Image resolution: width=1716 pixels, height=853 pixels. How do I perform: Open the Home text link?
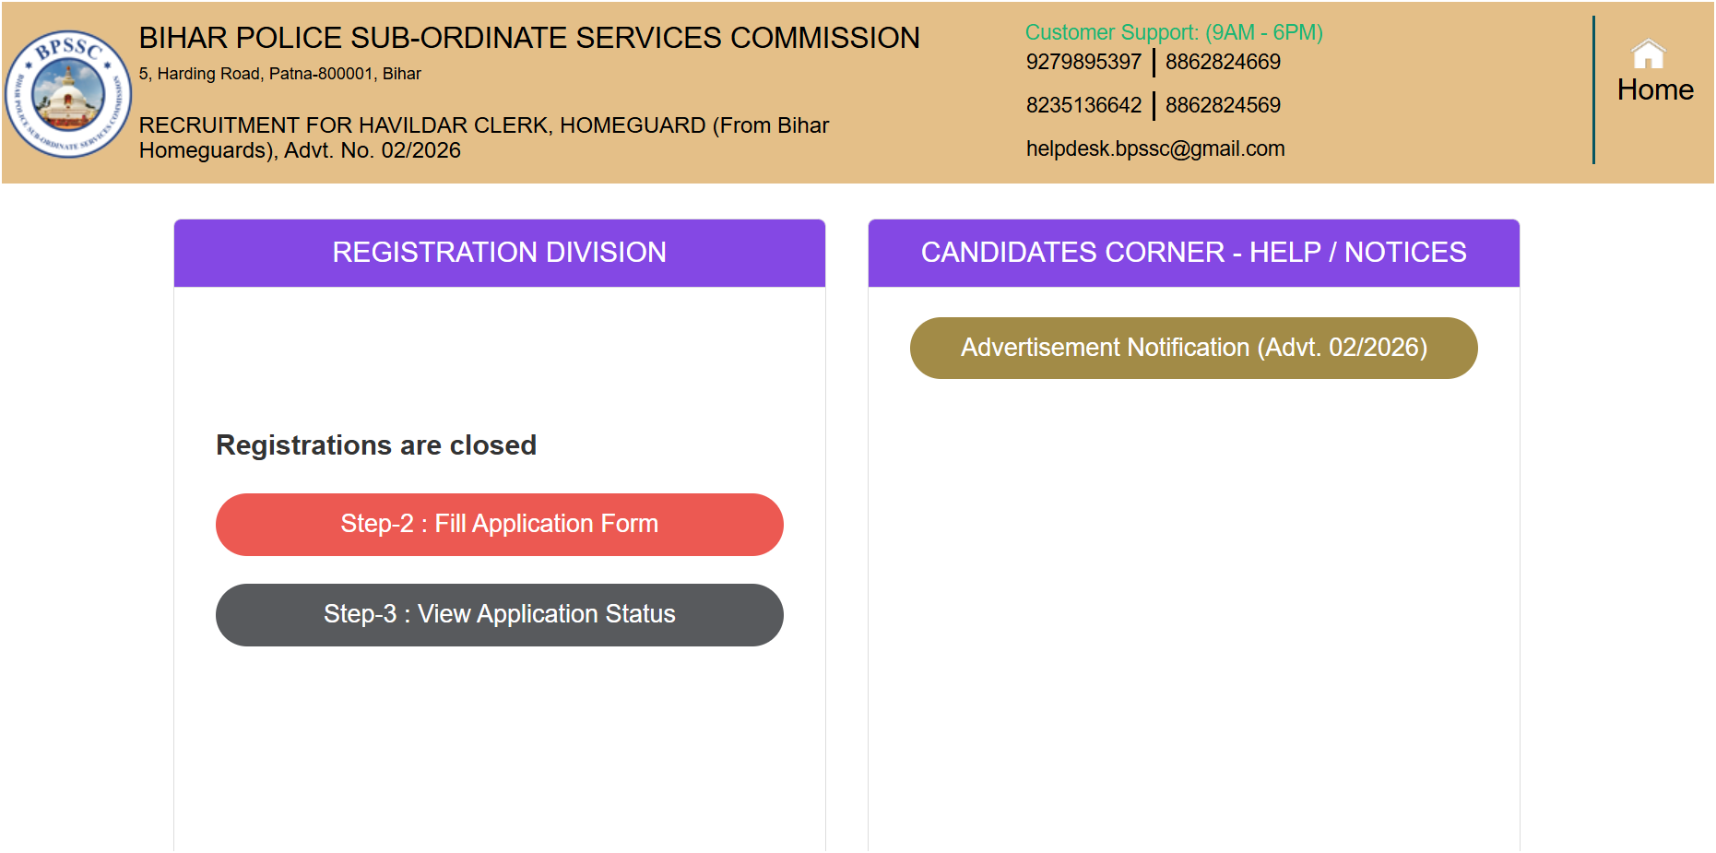click(x=1654, y=90)
